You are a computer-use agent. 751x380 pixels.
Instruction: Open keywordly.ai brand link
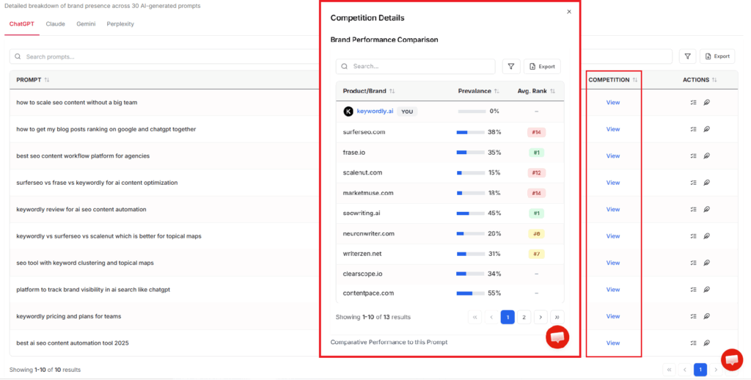[375, 112]
